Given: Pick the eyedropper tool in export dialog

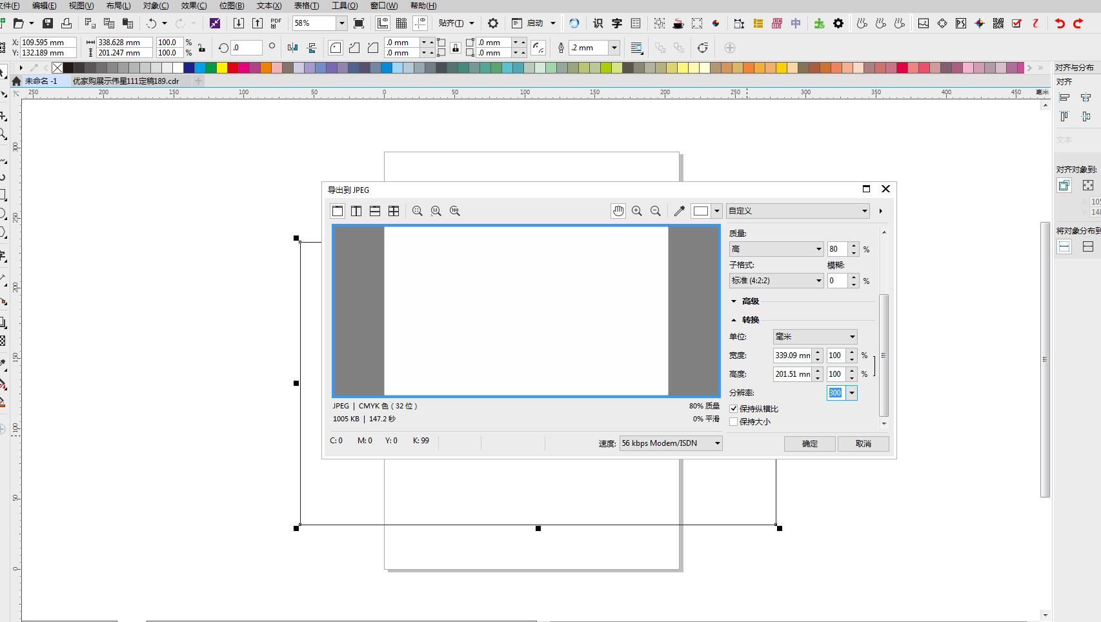Looking at the screenshot, I should click(x=679, y=211).
